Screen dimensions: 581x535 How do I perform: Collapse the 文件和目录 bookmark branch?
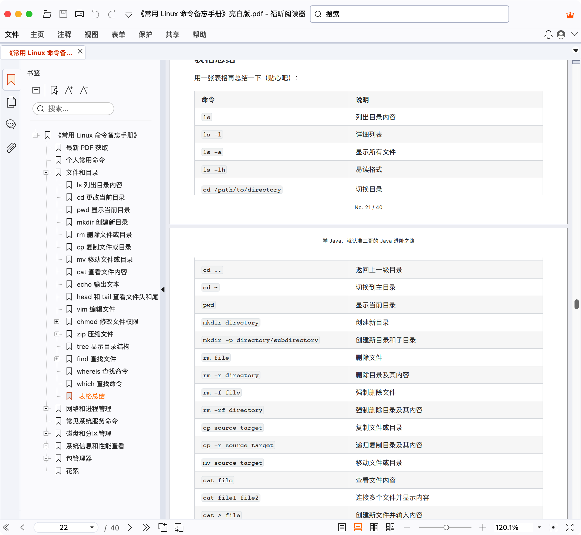coord(46,172)
